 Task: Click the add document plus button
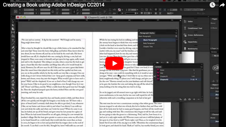[x=194, y=99]
